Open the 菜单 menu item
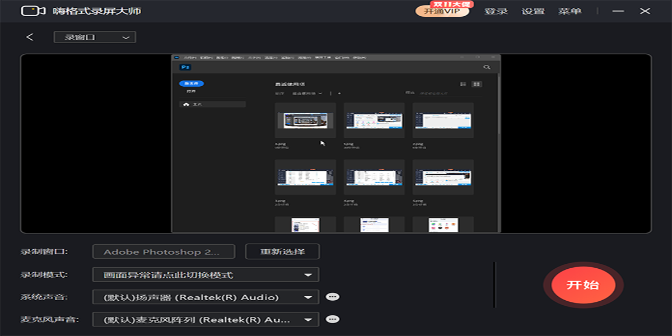Viewport: 672px width, 336px height. pos(570,11)
